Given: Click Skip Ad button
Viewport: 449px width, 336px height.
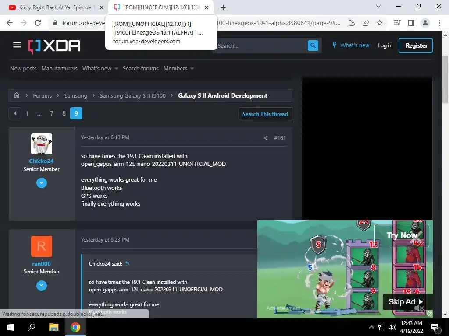Looking at the screenshot, I should pos(407,302).
